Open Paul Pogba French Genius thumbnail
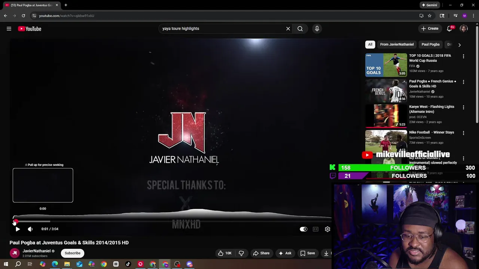The width and height of the screenshot is (479, 269). pos(386,90)
